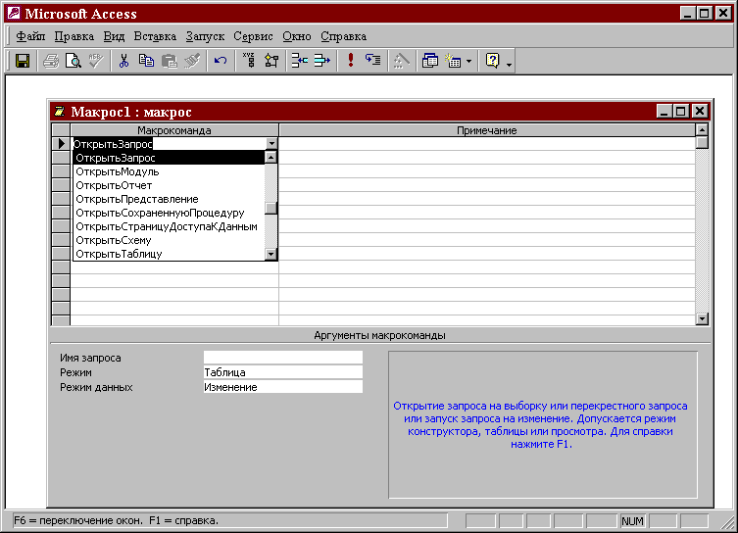Open Print Preview with magnifier icon
This screenshot has height=533, width=738.
coord(74,61)
